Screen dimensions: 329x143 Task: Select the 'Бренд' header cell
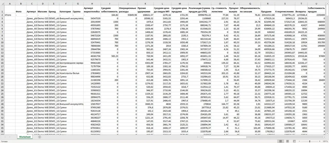point(53,9)
